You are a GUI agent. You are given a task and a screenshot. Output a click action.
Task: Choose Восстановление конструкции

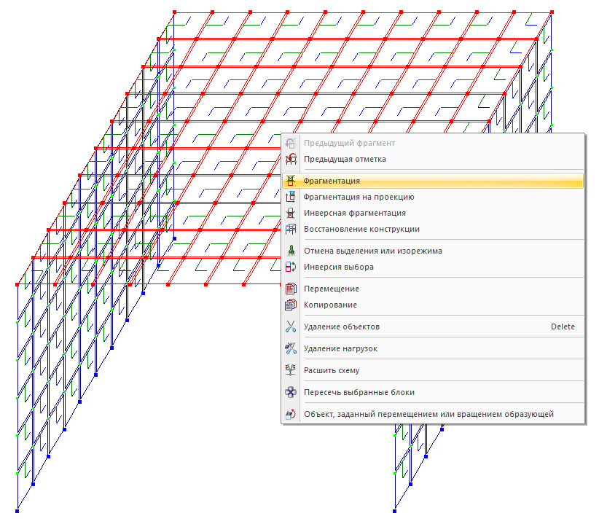[433, 229]
